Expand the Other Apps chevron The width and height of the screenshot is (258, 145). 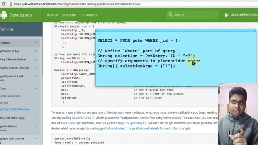tap(36, 118)
